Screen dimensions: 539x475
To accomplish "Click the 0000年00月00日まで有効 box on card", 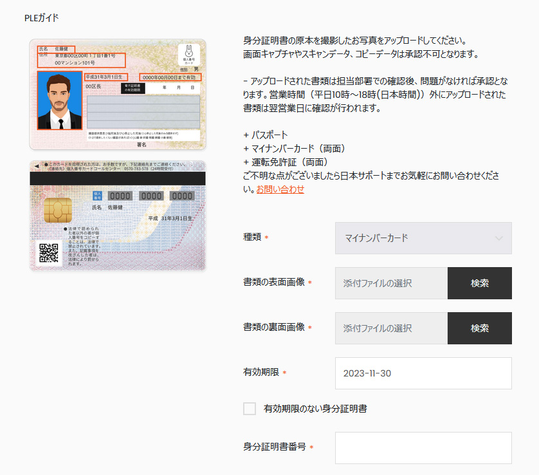I will (x=170, y=77).
